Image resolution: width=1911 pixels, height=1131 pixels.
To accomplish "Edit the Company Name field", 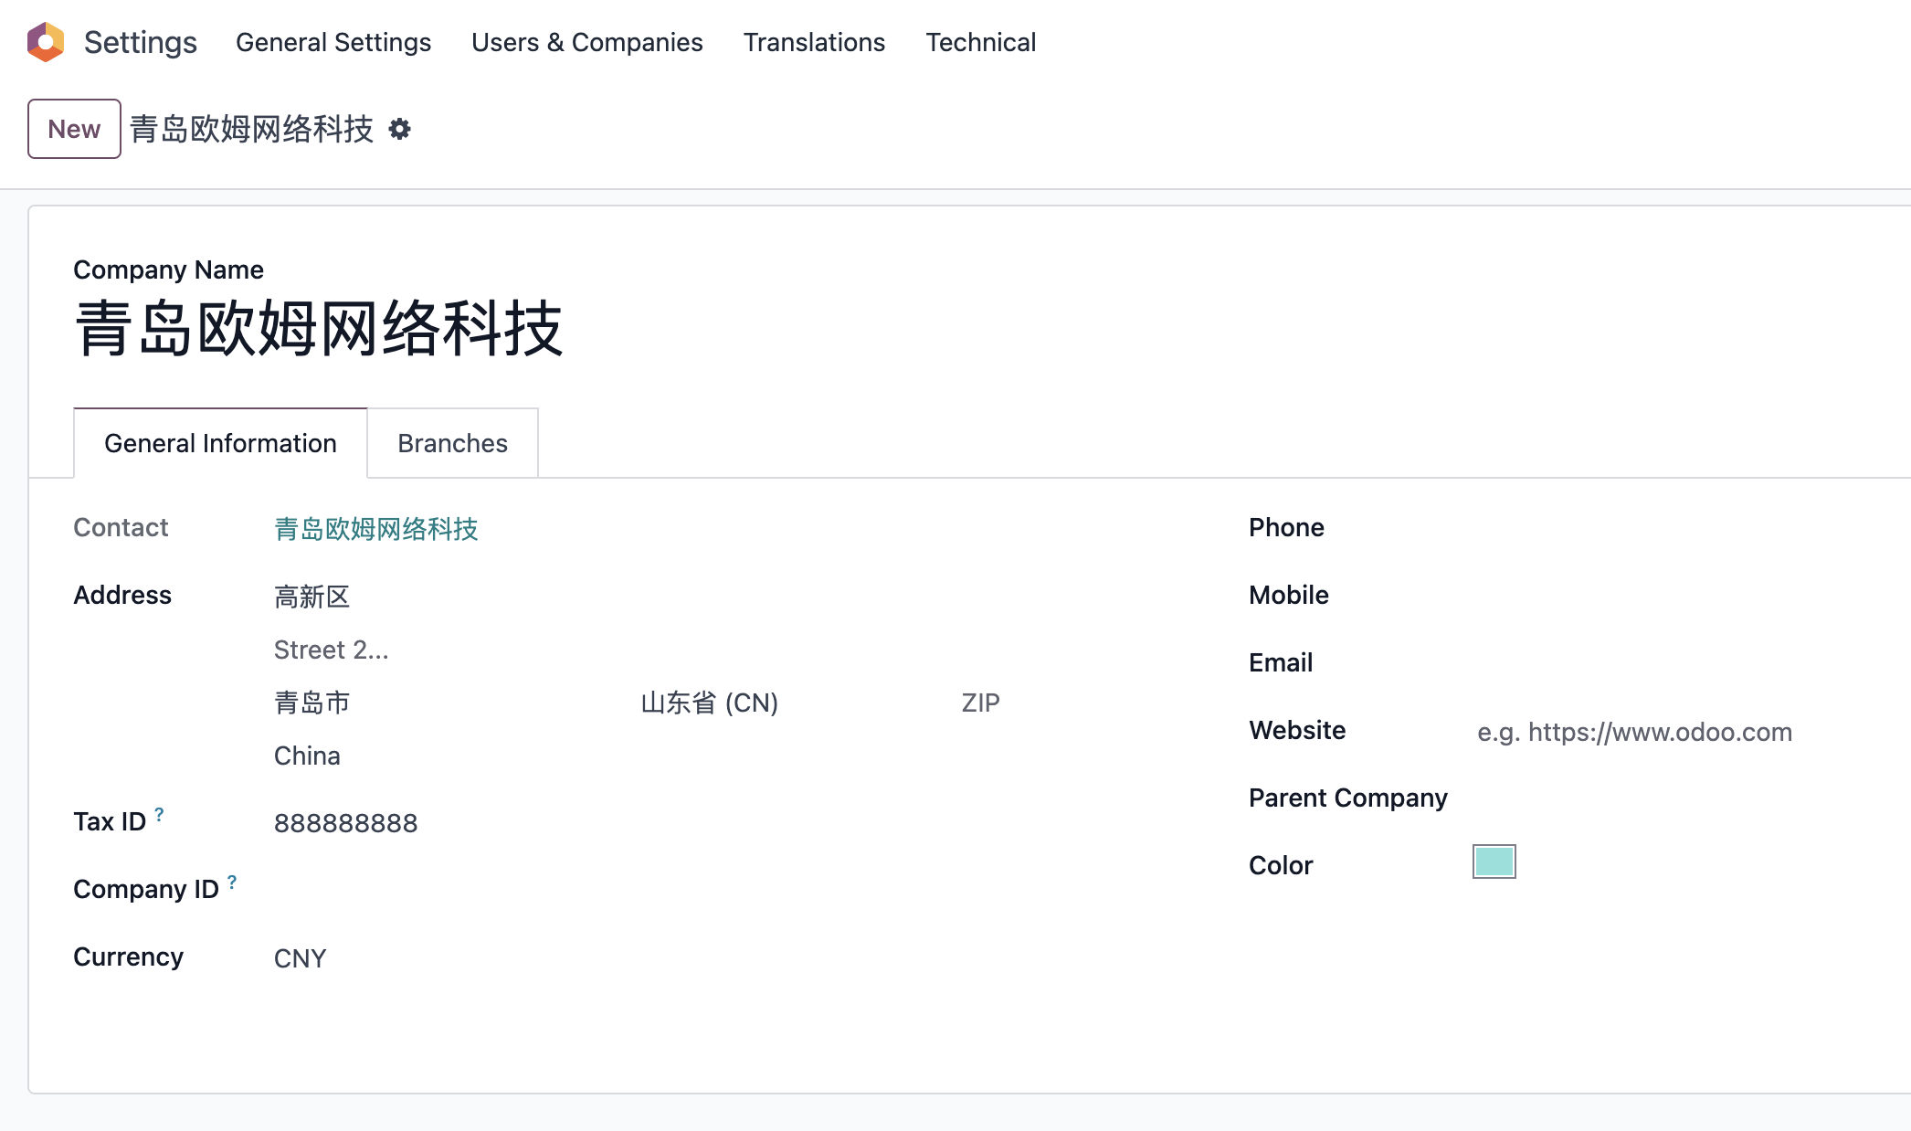I will point(318,329).
